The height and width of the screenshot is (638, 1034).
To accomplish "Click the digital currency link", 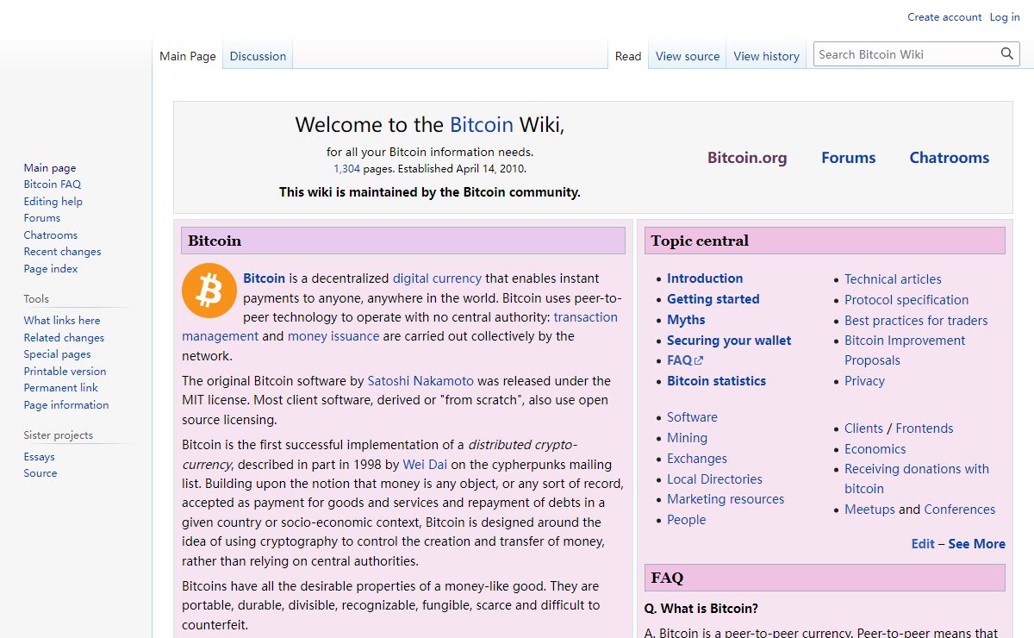I will click(x=437, y=278).
